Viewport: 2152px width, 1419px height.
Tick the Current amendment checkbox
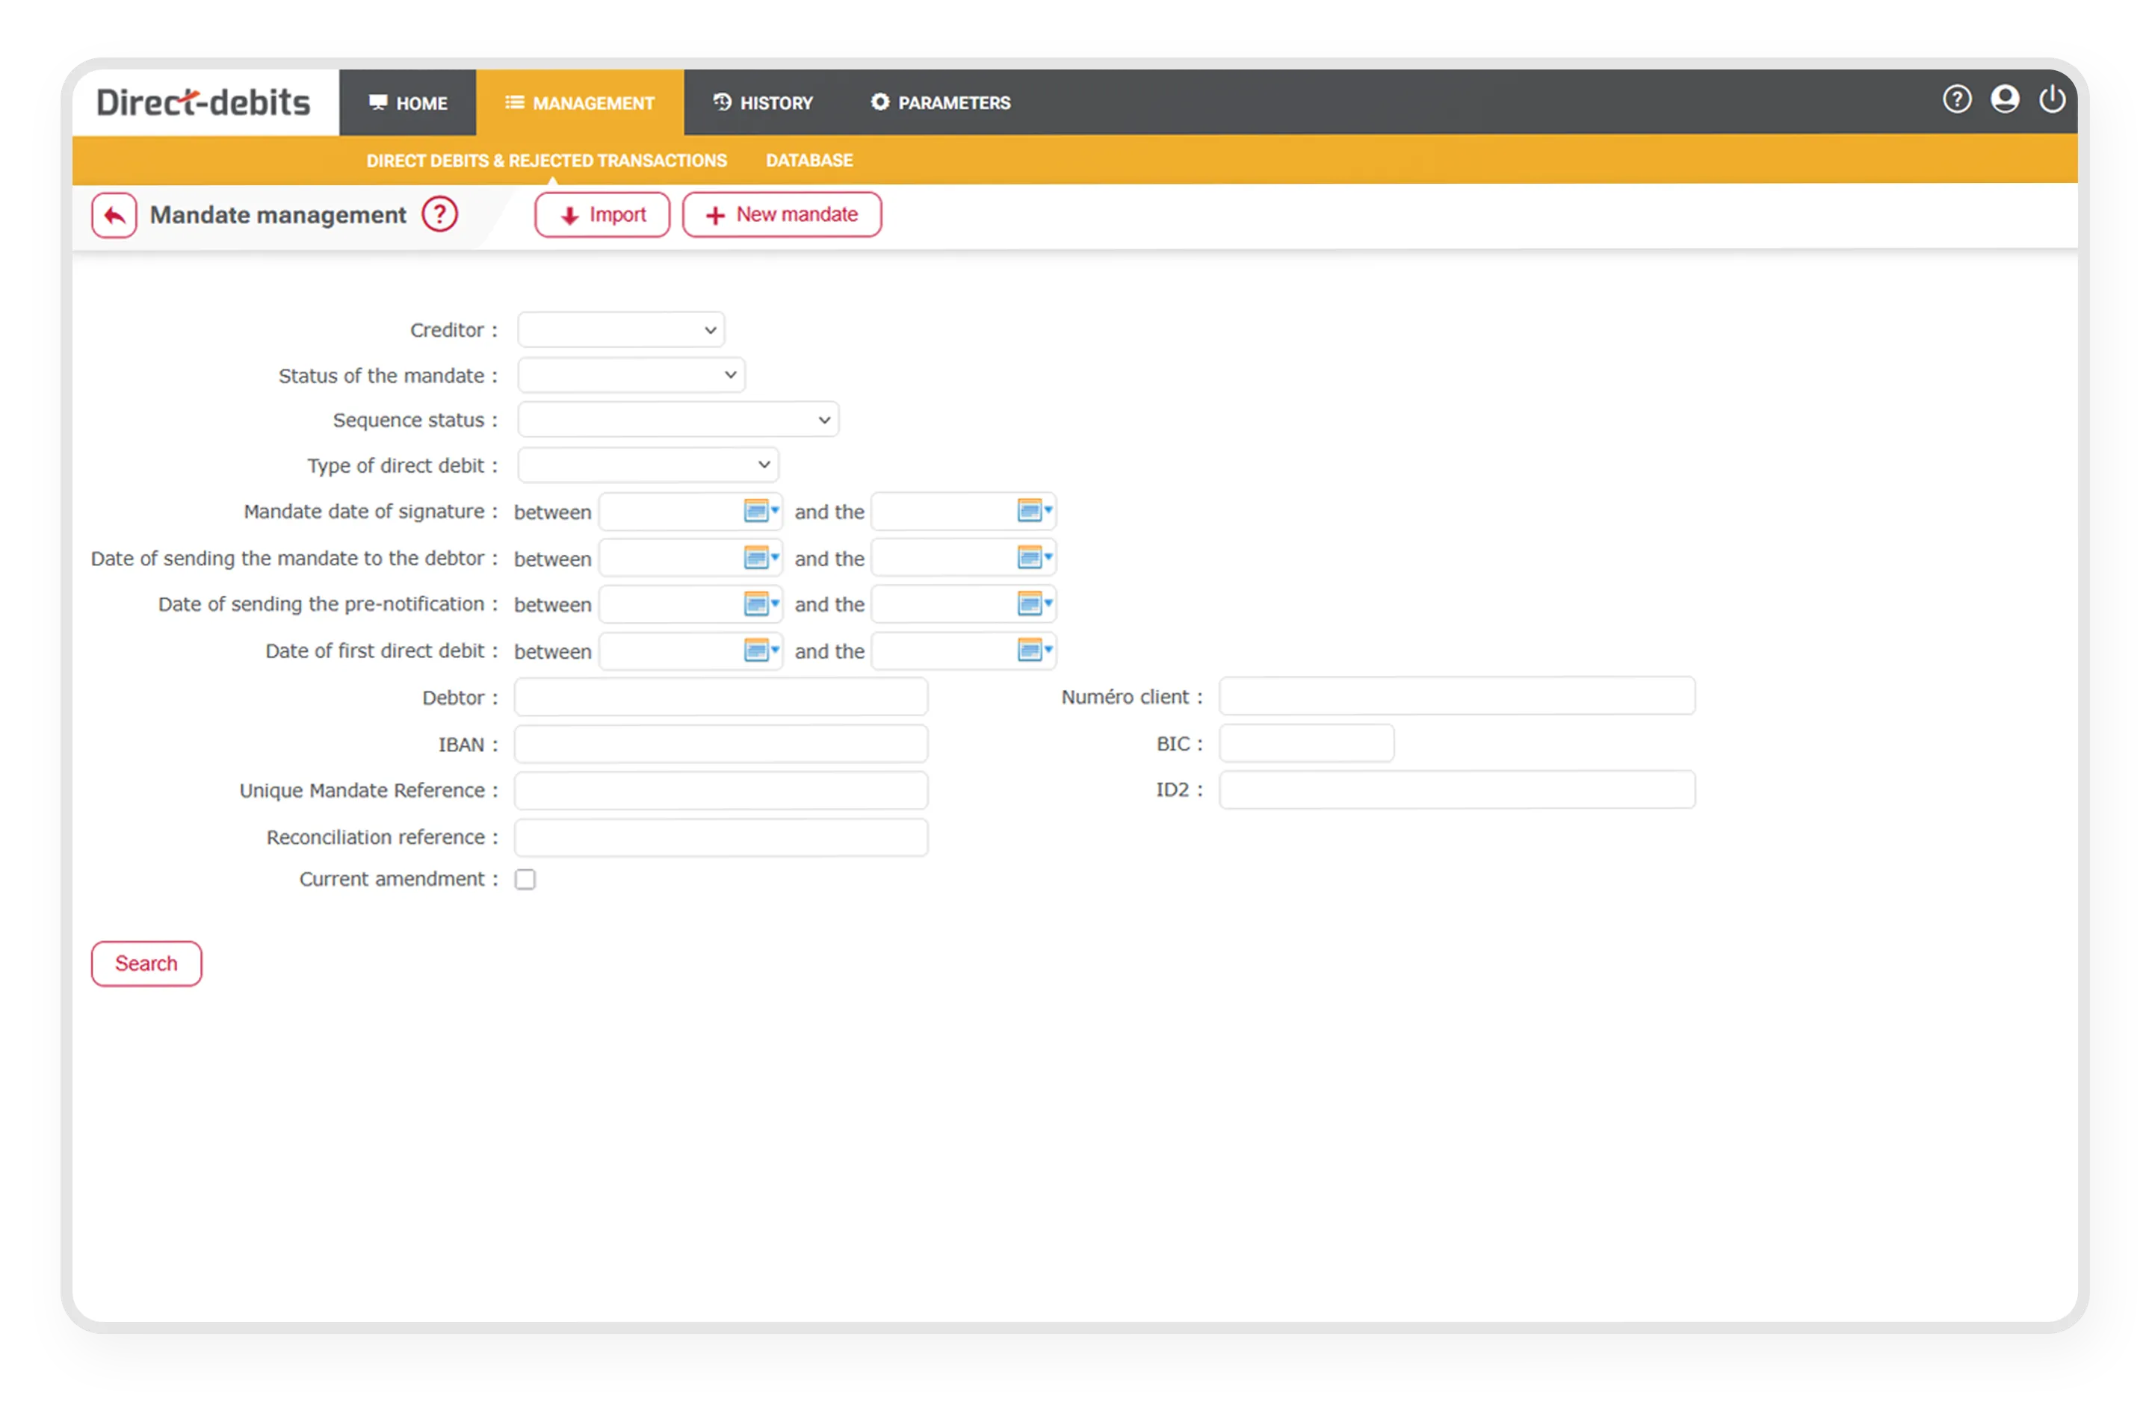(525, 880)
